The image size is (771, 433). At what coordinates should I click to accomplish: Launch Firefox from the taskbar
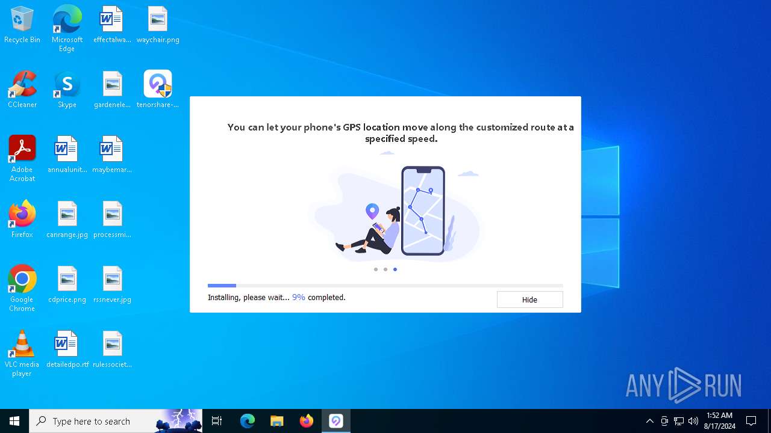pyautogui.click(x=307, y=421)
